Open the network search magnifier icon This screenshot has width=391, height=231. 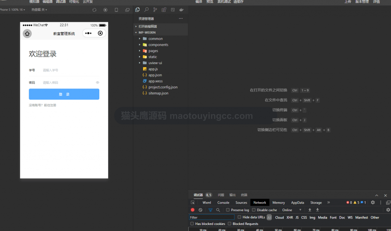coord(218,210)
